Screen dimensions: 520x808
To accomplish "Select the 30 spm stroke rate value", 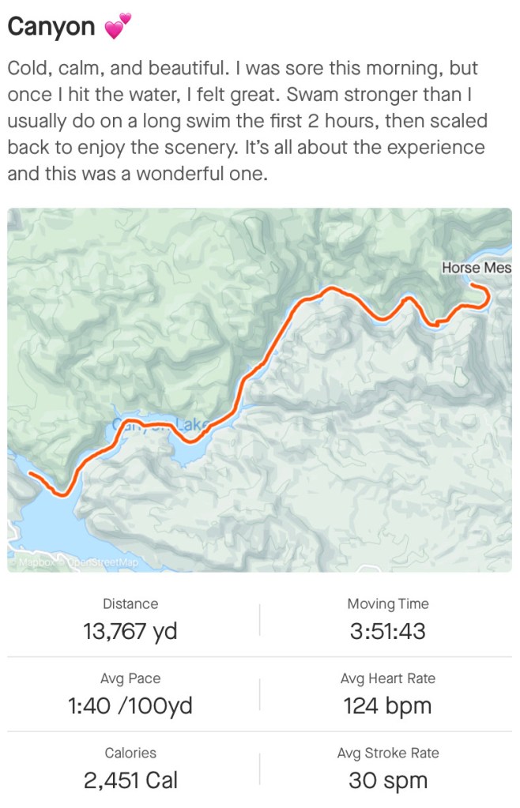I will pyautogui.click(x=387, y=780).
